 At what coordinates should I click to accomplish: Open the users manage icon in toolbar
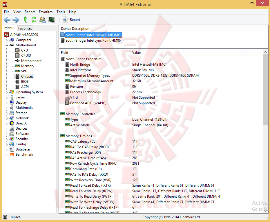click(x=43, y=20)
